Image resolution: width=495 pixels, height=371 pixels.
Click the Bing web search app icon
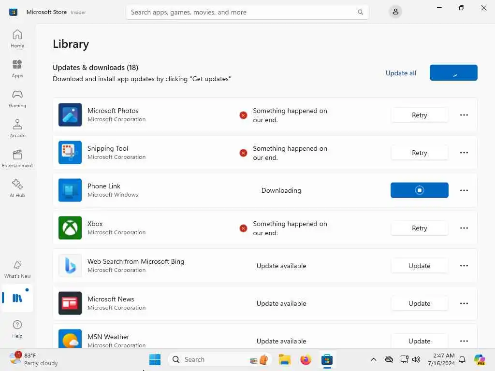[70, 266]
